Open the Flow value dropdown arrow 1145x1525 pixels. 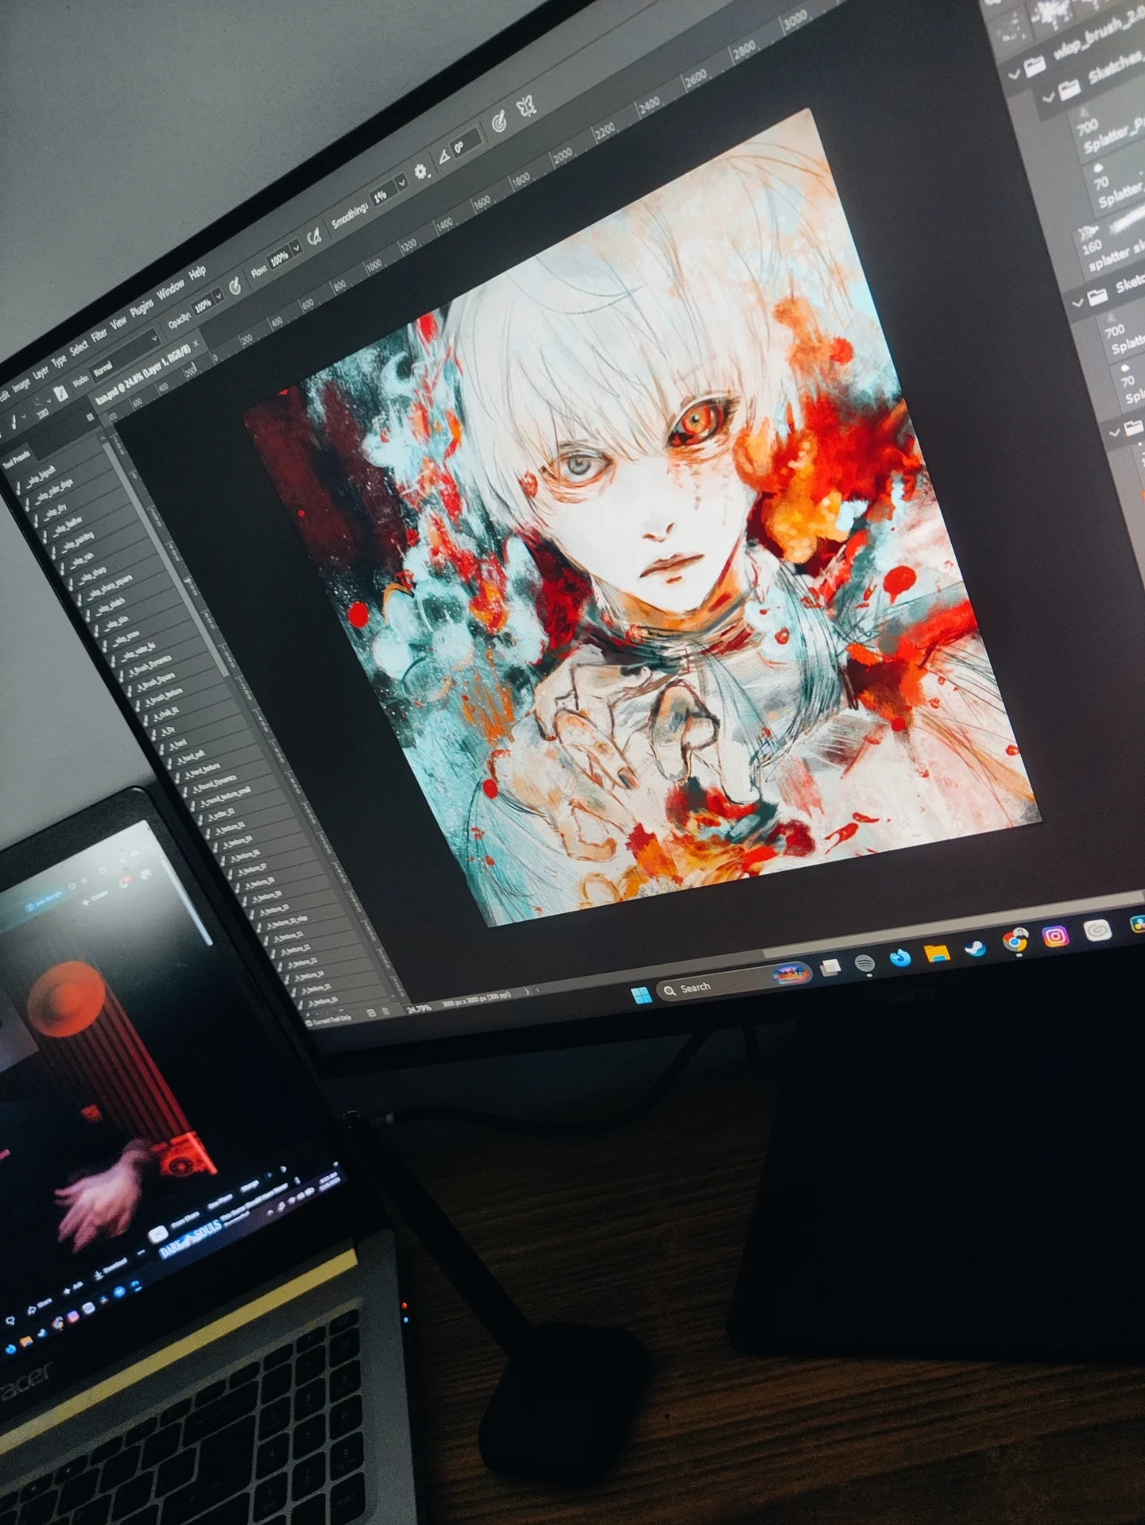pos(296,248)
